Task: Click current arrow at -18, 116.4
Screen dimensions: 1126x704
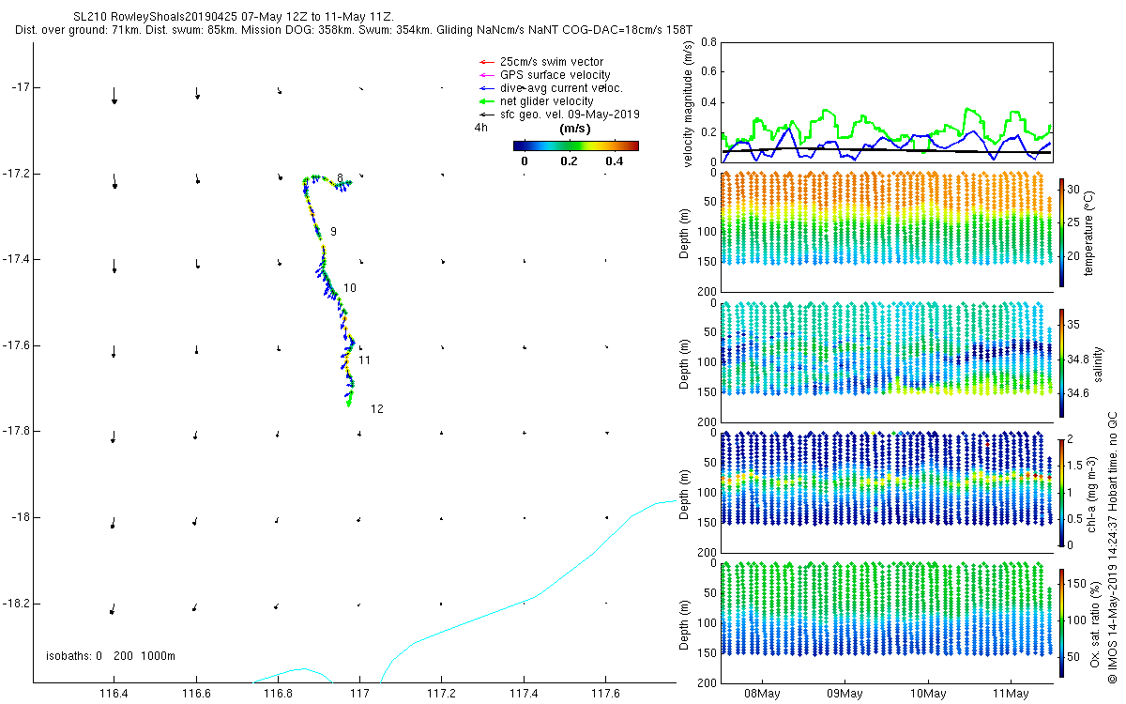Action: 113,522
